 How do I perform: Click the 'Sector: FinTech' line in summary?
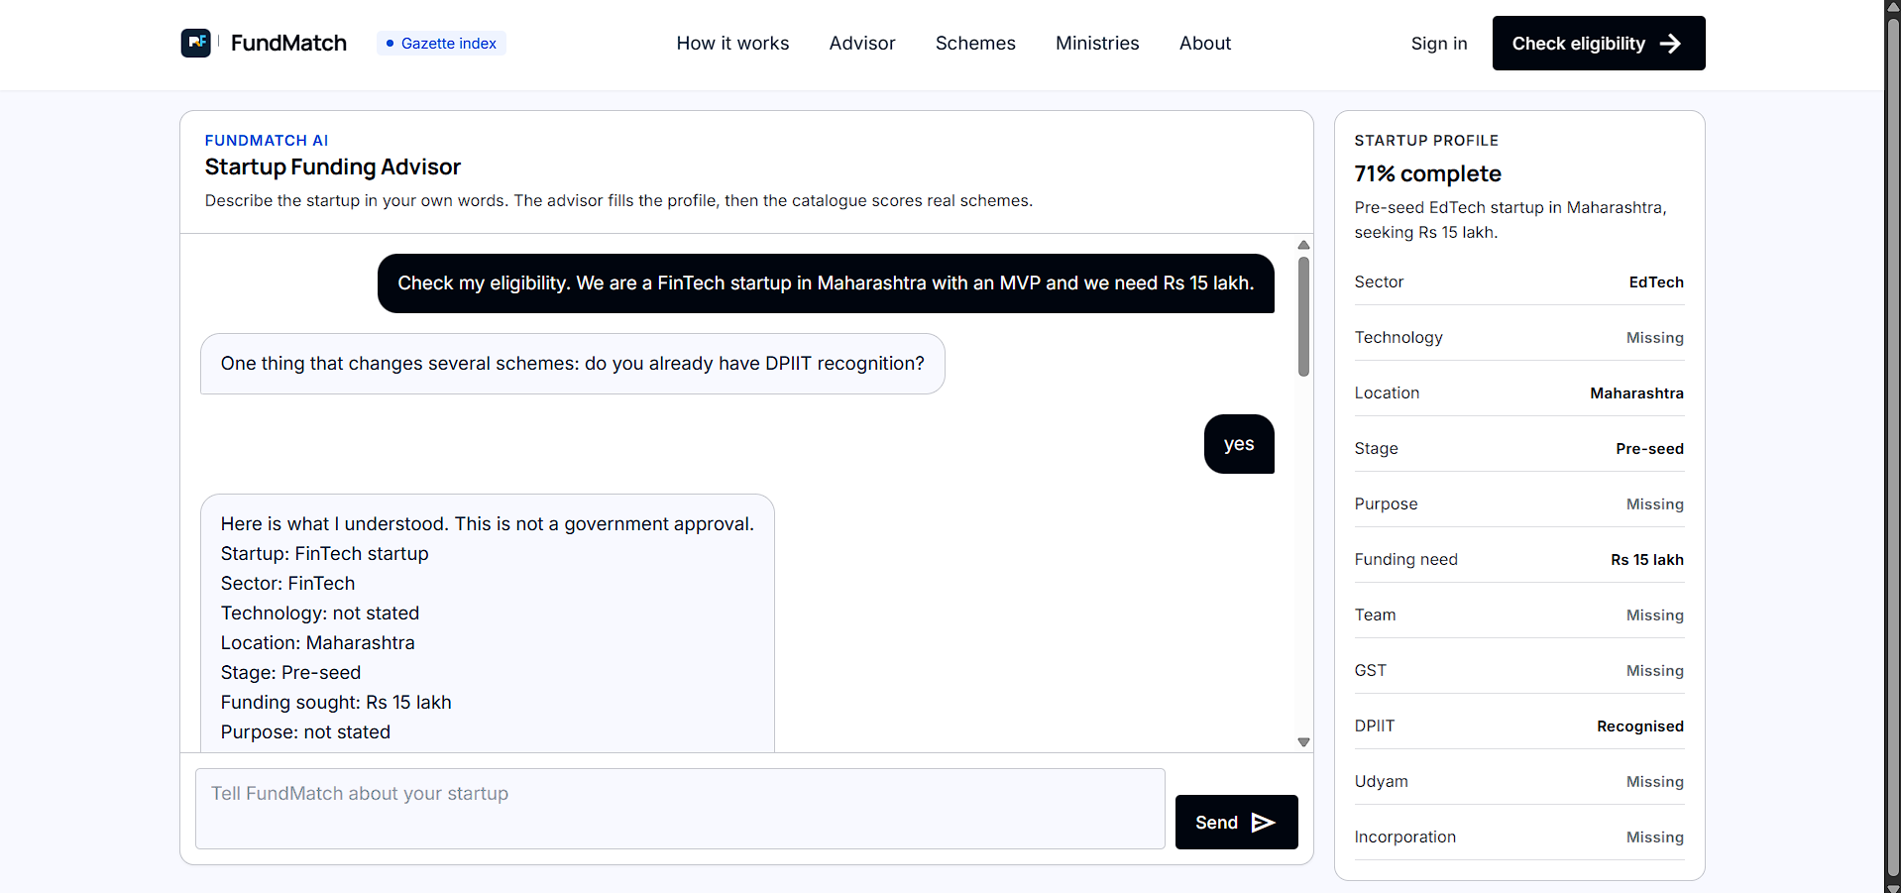point(287,584)
